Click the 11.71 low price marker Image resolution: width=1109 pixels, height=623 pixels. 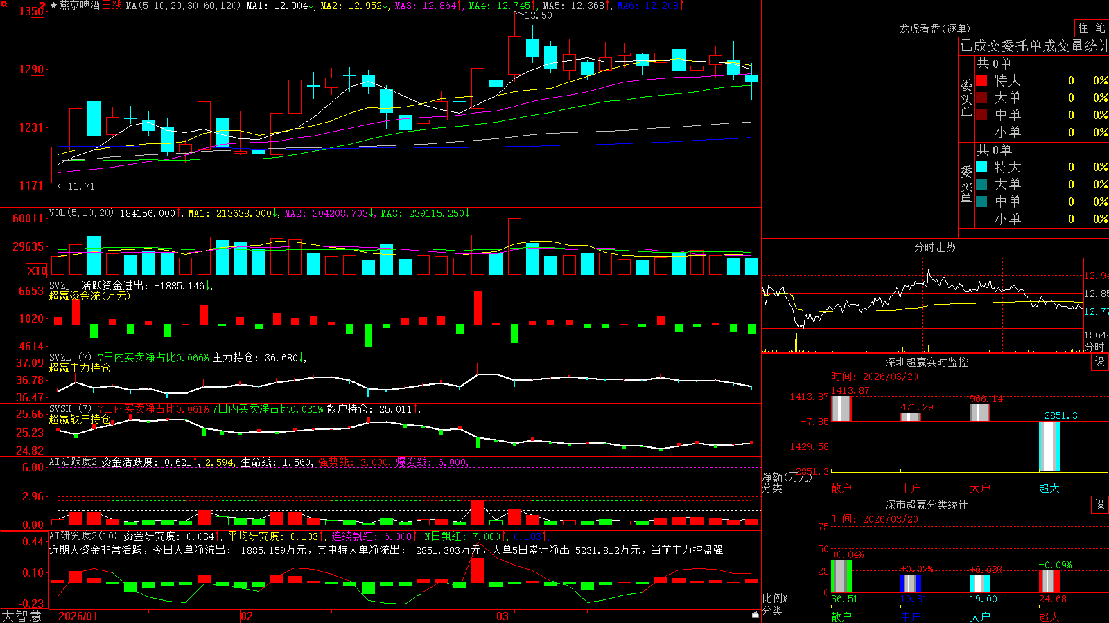[81, 186]
